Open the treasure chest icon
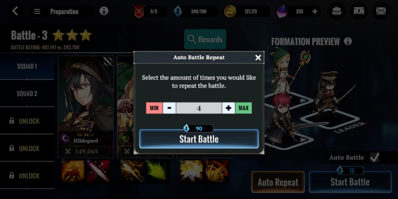This screenshot has width=398, height=199. pos(359,11)
